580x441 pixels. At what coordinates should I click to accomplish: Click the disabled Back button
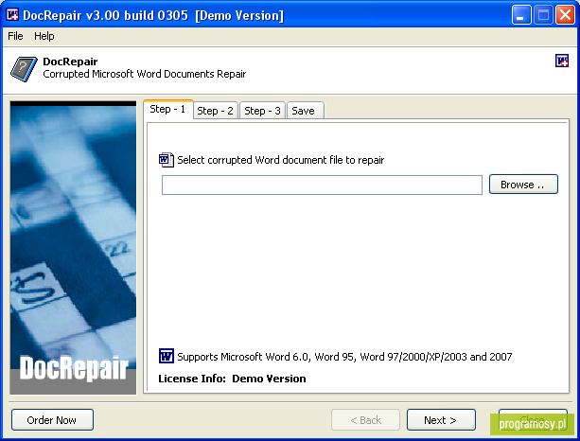pyautogui.click(x=365, y=420)
